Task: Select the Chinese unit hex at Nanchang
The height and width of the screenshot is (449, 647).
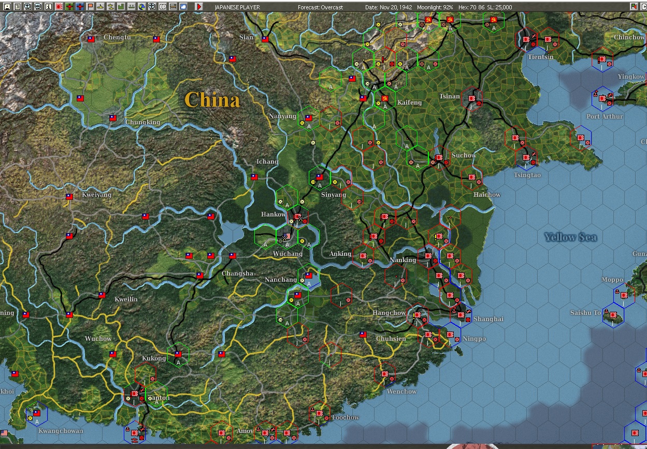Action: pos(308,276)
